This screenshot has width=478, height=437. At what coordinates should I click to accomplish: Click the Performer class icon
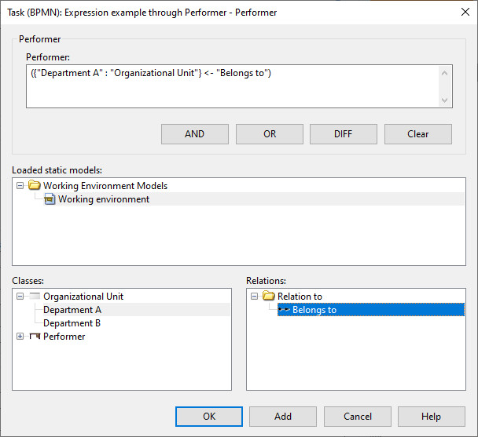coord(34,337)
